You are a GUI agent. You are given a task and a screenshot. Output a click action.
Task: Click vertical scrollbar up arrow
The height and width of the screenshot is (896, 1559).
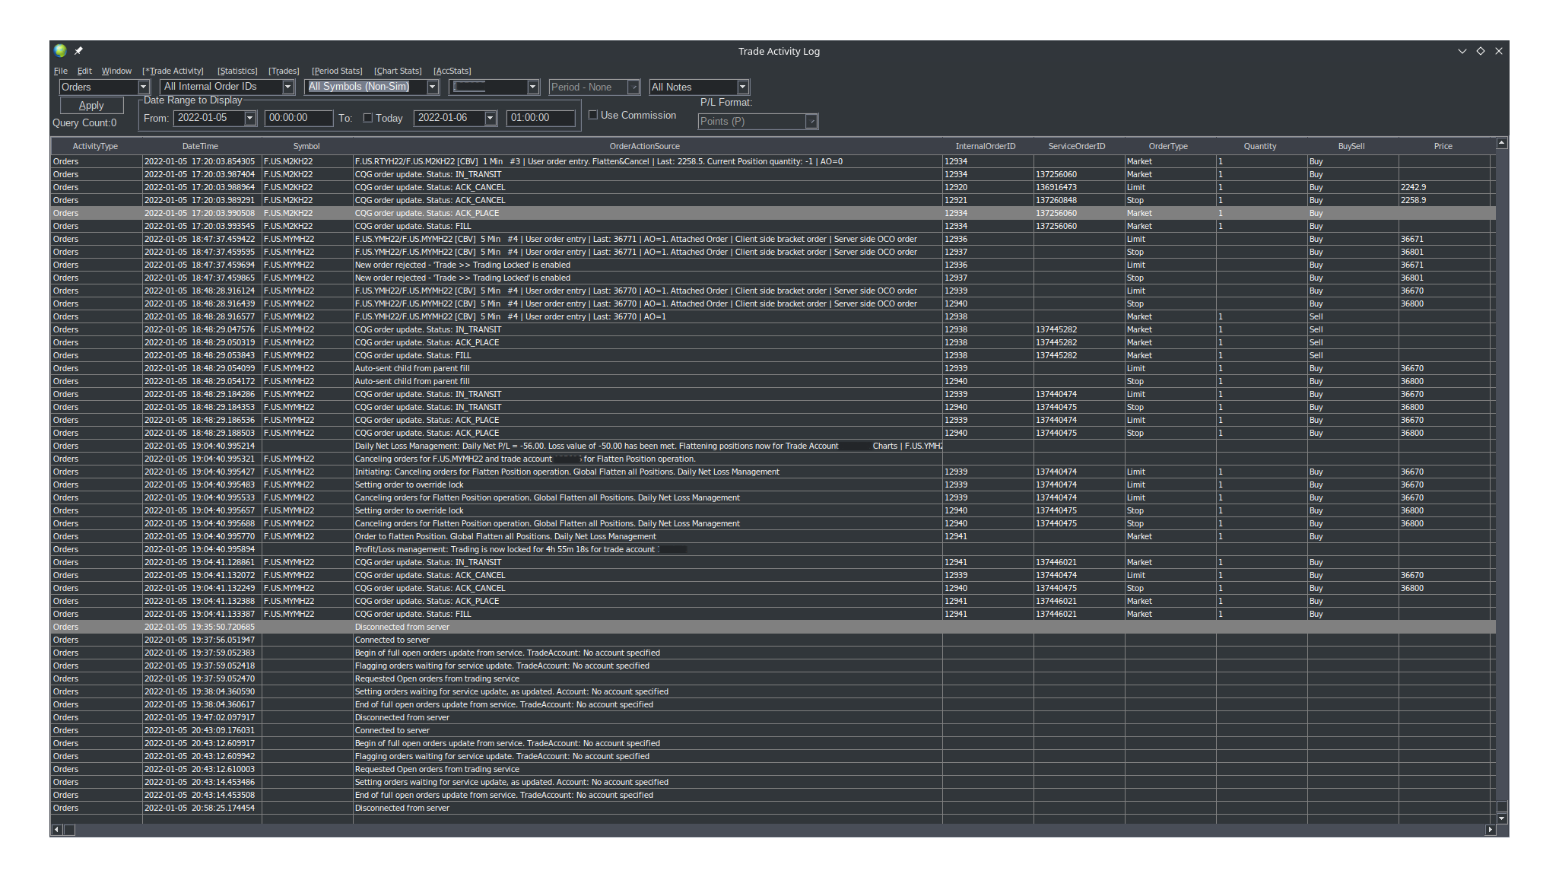1501,143
